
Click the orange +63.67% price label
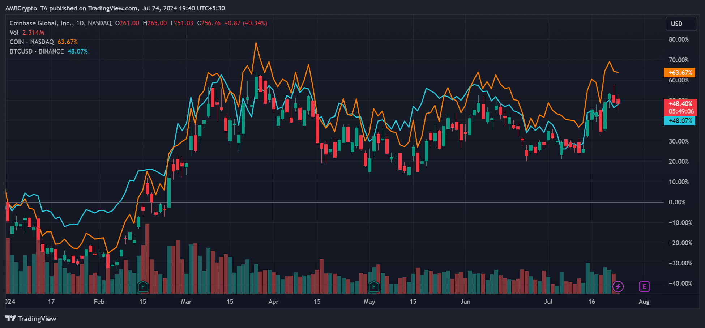679,73
